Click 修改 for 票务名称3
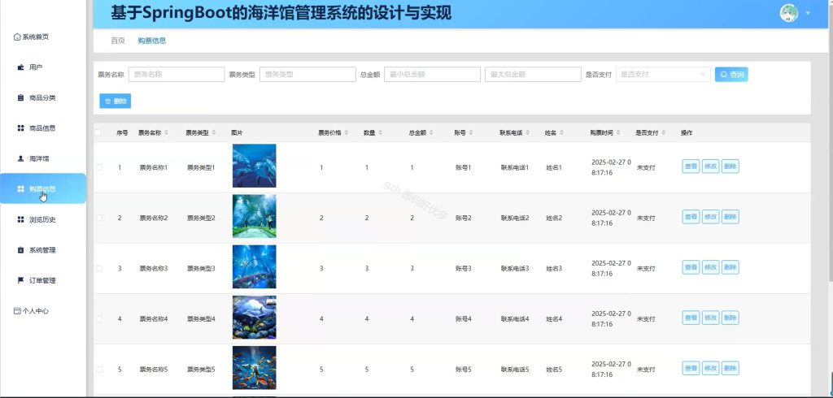The image size is (833, 398). click(710, 267)
